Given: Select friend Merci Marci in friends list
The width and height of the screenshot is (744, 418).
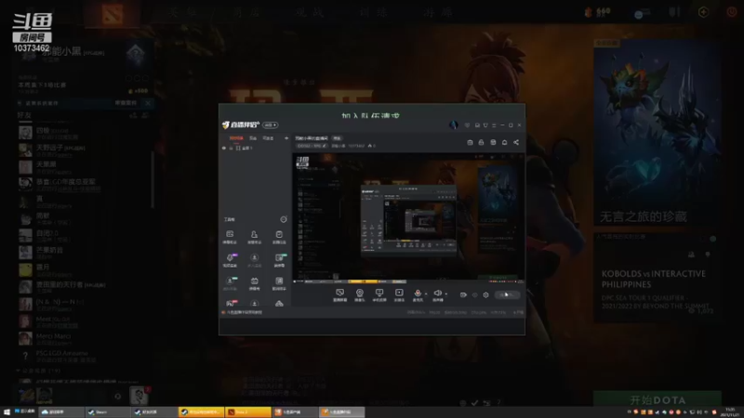Looking at the screenshot, I should point(85,338).
